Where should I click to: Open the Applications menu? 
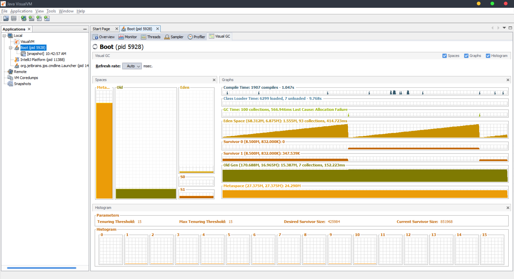click(21, 11)
